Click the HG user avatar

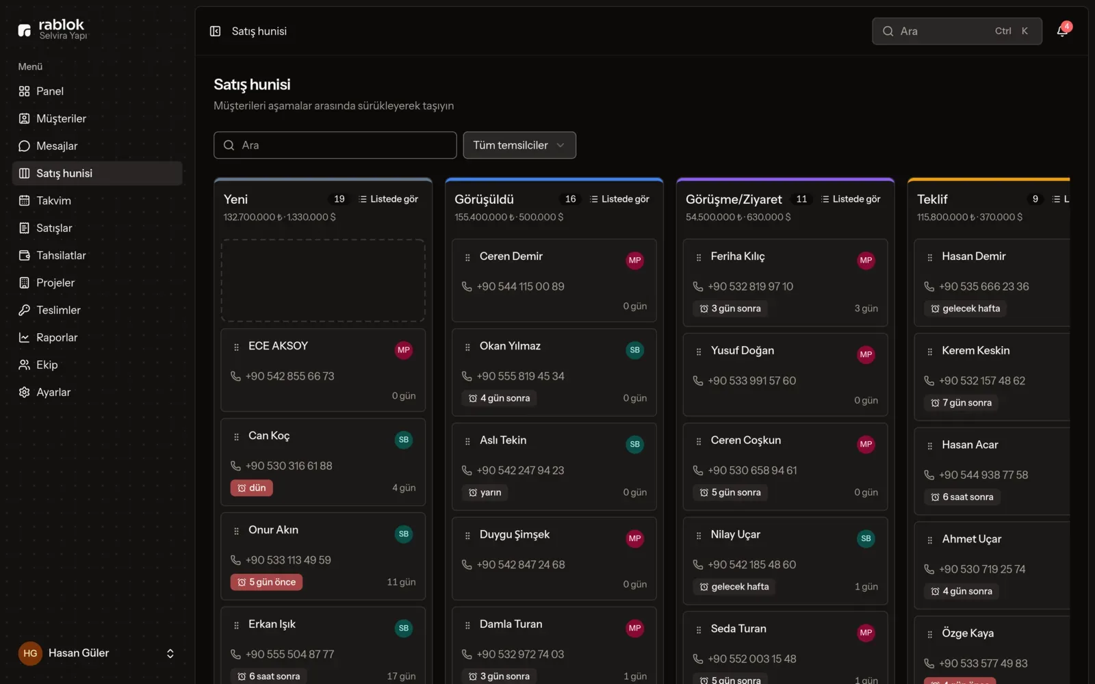pos(30,653)
